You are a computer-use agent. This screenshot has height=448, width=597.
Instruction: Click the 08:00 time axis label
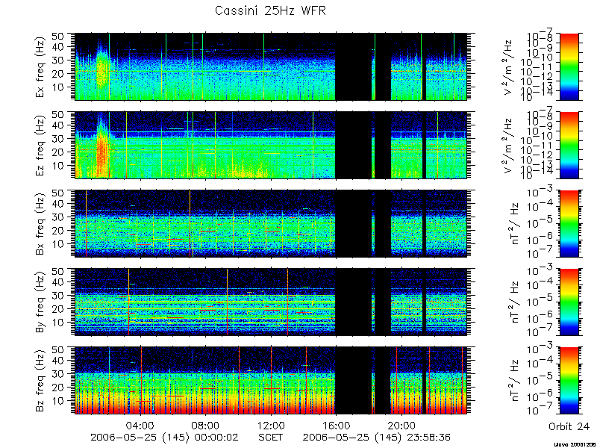click(x=206, y=425)
